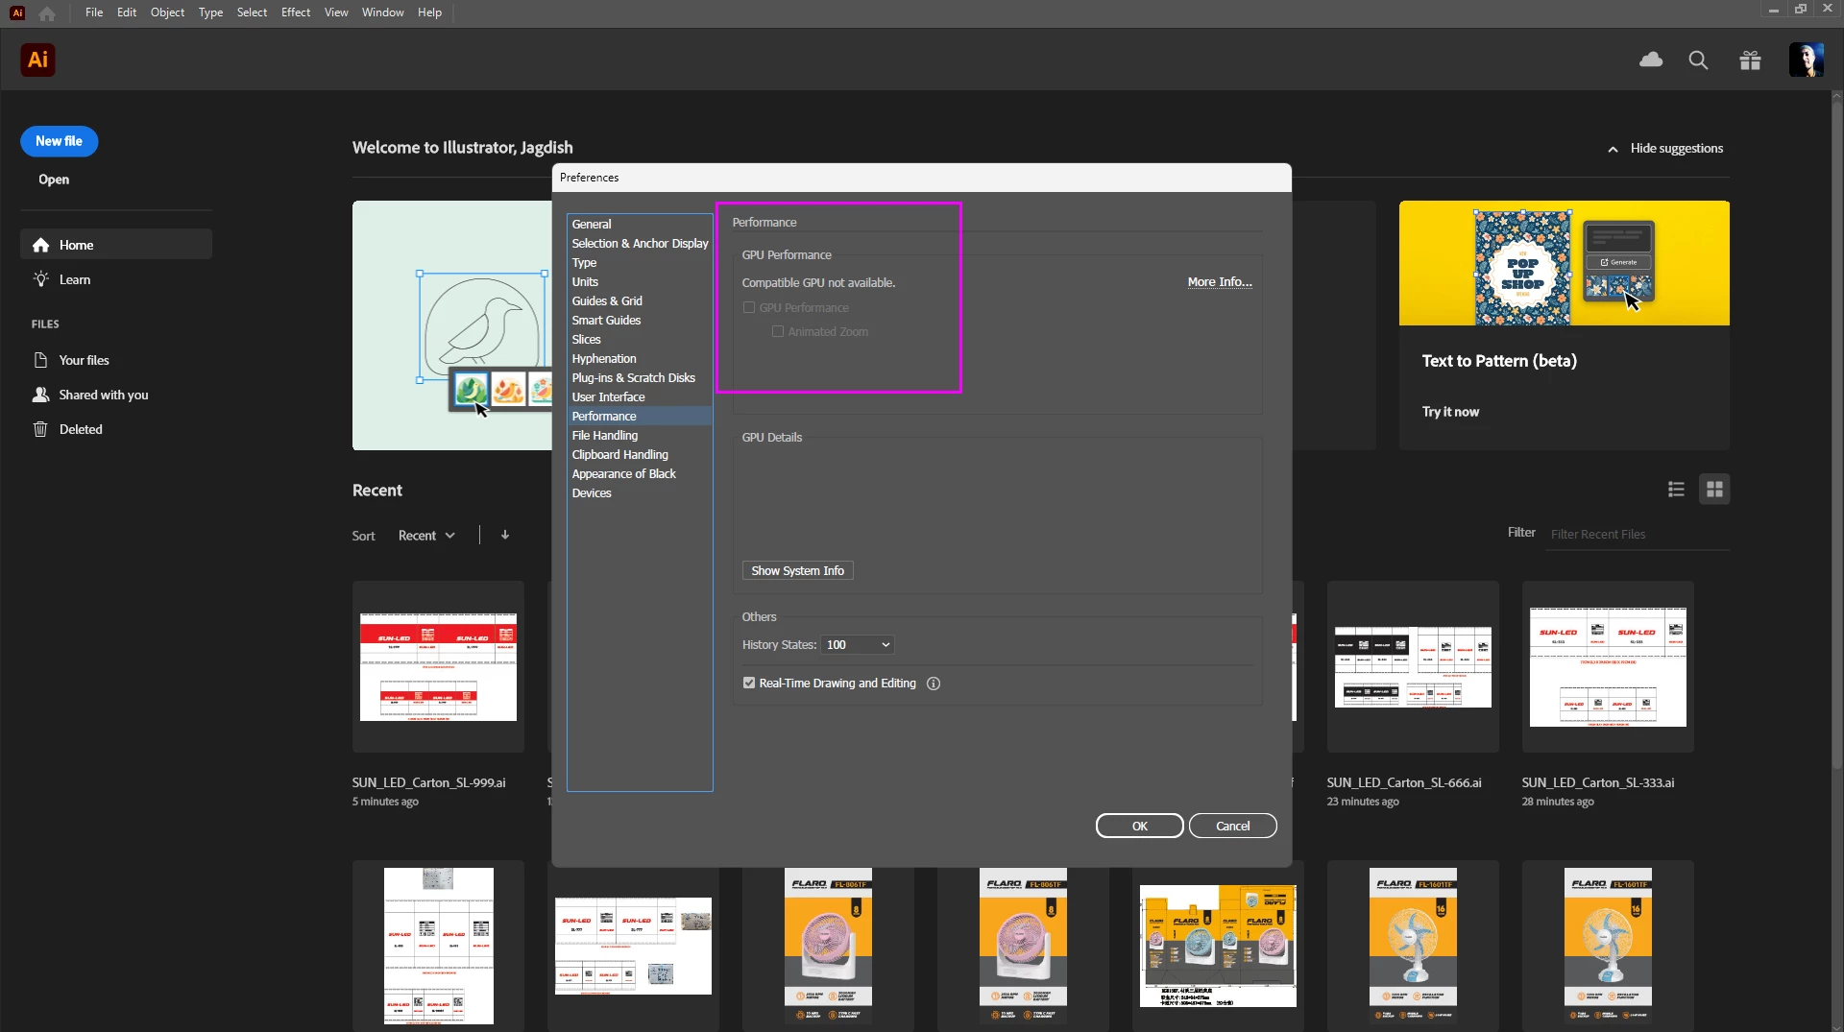
Task: Switch recent files to grid view
Action: 1714,490
